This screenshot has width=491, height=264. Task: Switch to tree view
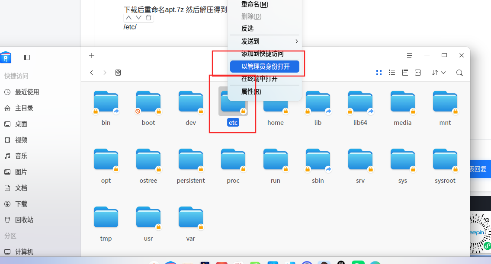405,73
